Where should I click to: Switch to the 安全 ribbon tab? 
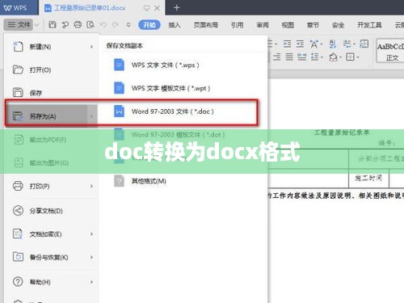(x=338, y=25)
